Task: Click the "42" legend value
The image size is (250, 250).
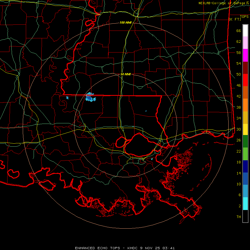Action: point(239,96)
